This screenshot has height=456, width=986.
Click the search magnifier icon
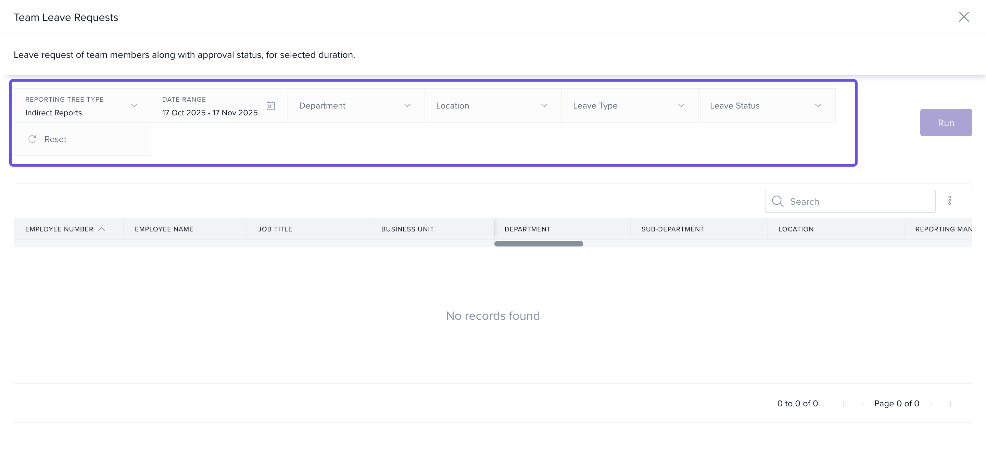(778, 201)
